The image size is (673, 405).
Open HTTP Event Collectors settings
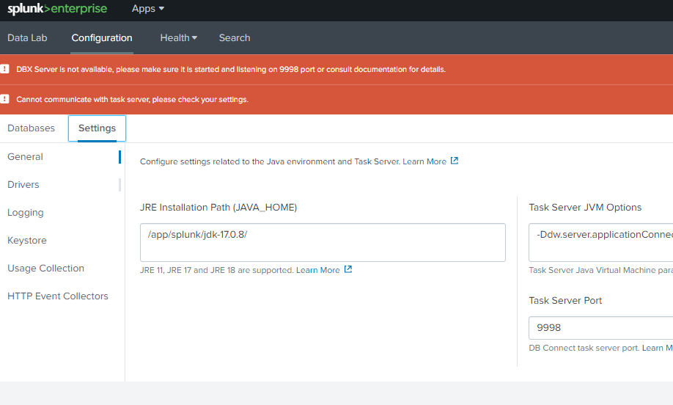(58, 296)
